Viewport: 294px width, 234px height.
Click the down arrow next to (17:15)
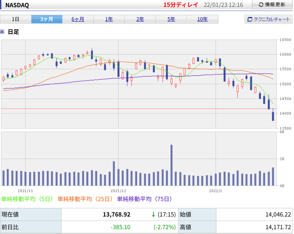click(153, 214)
